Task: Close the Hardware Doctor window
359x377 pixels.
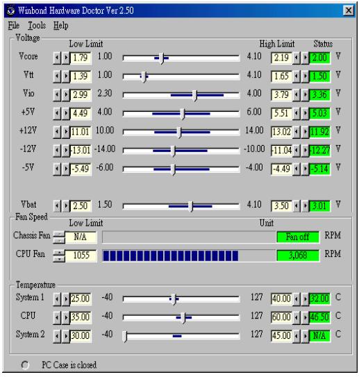Action: point(349,10)
